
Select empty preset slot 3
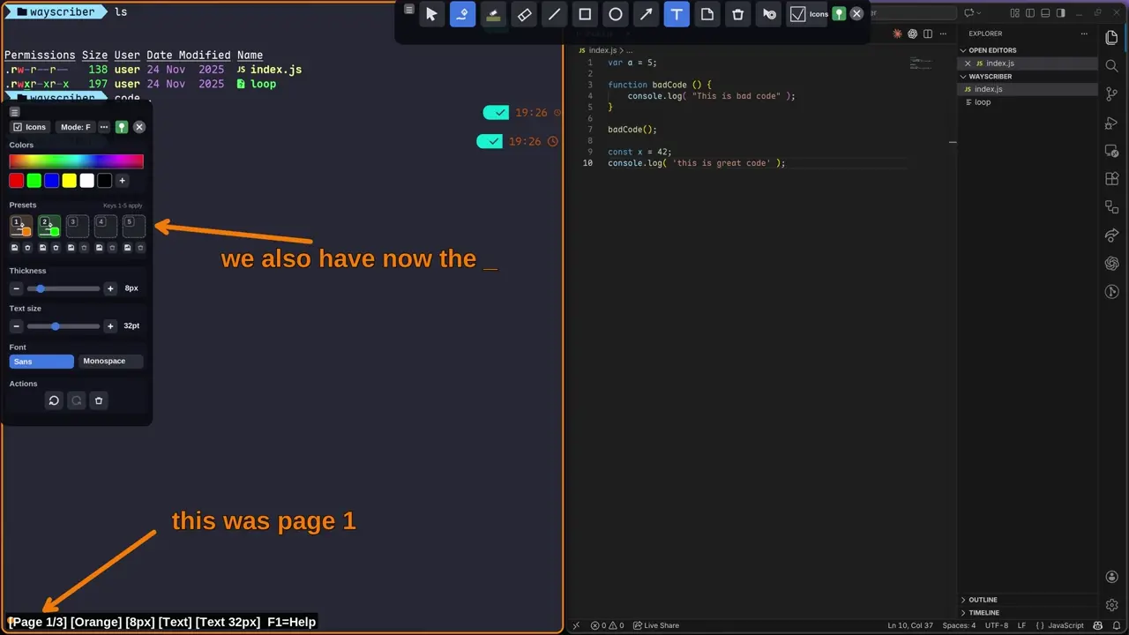78,227
